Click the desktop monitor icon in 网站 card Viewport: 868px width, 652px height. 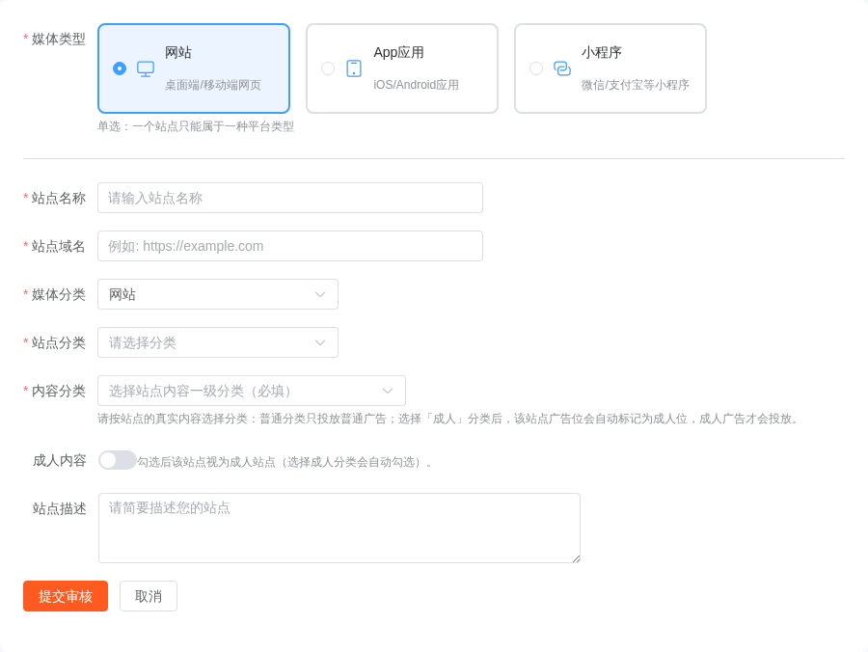tap(146, 69)
